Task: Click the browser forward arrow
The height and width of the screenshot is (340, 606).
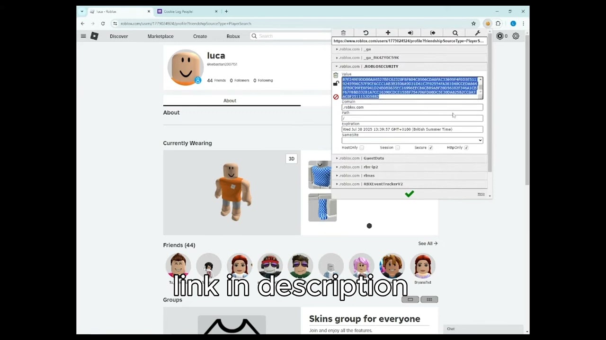Action: (93, 23)
